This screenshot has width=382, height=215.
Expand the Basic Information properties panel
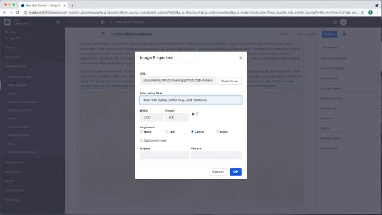349,59
